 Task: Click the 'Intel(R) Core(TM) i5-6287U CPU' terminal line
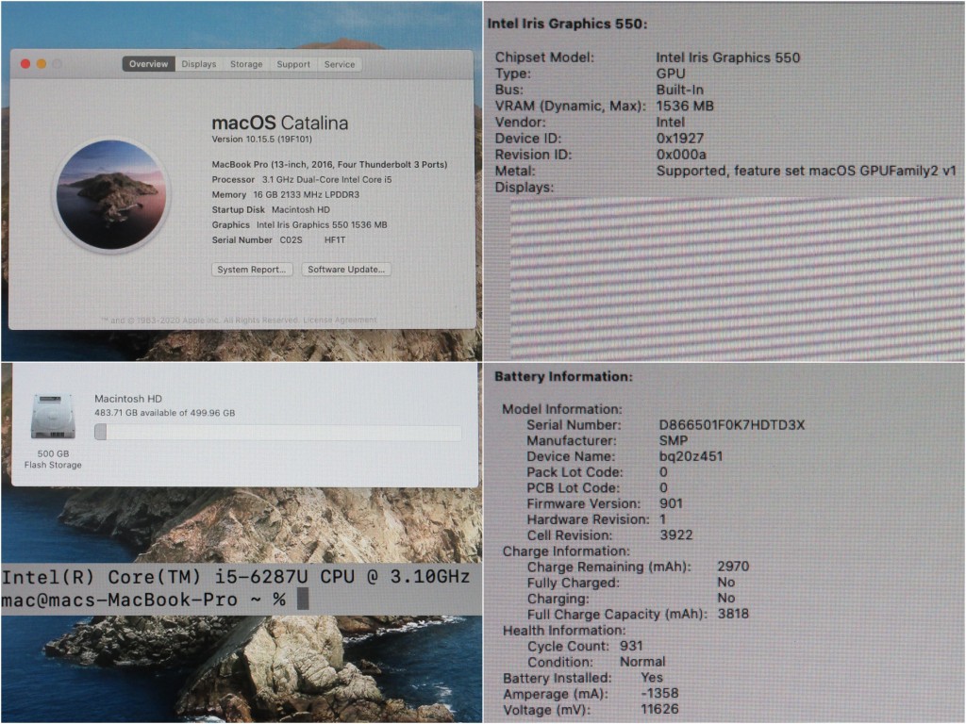(x=235, y=577)
